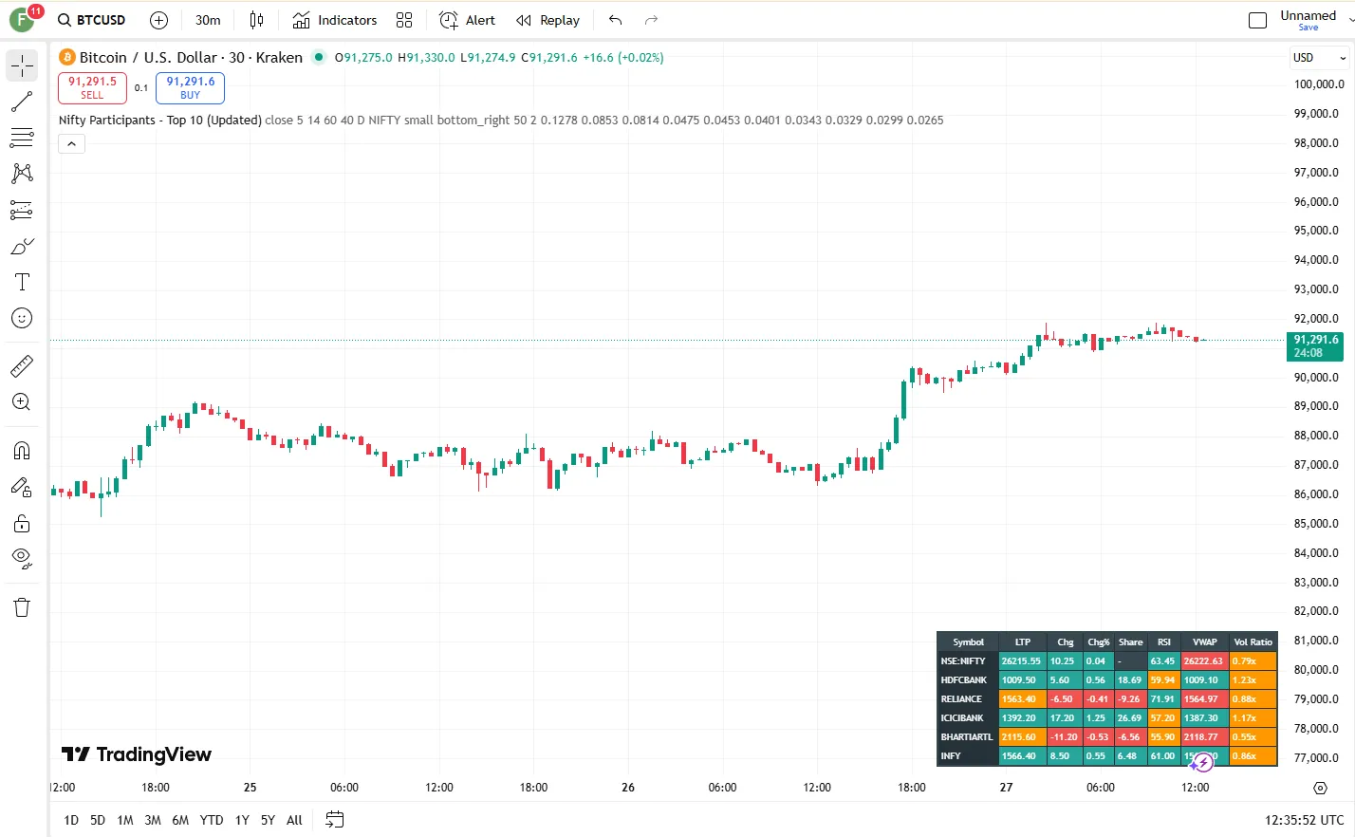Click the NSE:NIFTY row symbol cell
The width and height of the screenshot is (1355, 837).
(968, 661)
